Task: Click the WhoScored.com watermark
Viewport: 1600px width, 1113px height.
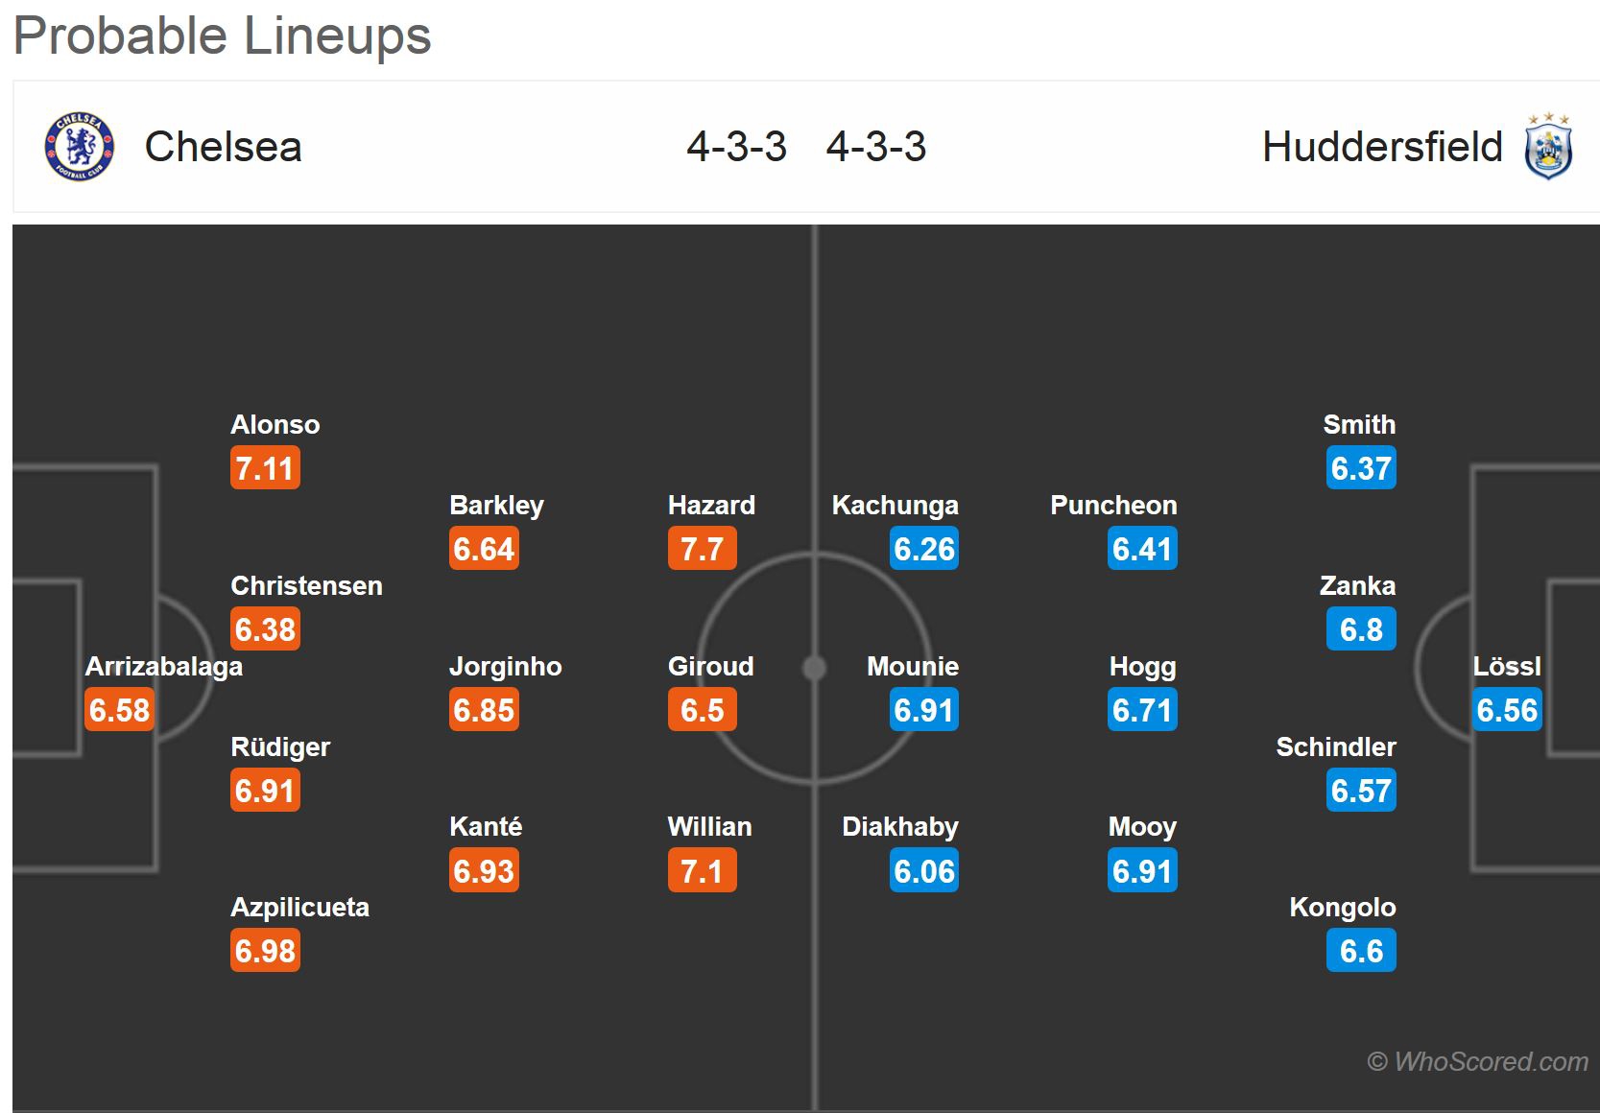Action: coord(1477,1061)
